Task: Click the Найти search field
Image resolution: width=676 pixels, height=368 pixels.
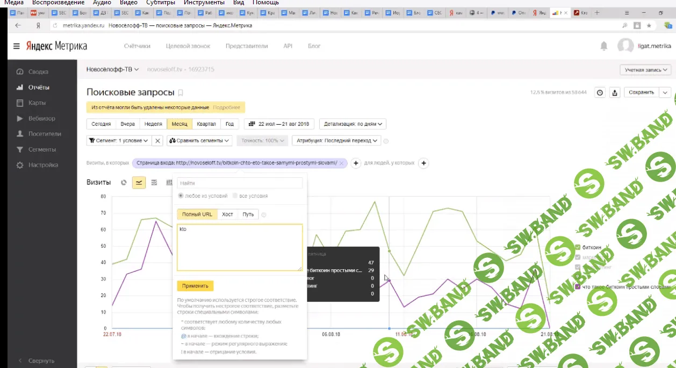Action: [x=240, y=184]
